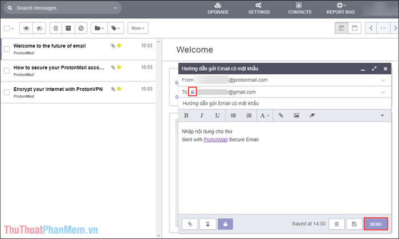This screenshot has height=239, width=399.
Task: Open 'How to secure your ProtonMail acco...' message
Action: tap(78, 71)
